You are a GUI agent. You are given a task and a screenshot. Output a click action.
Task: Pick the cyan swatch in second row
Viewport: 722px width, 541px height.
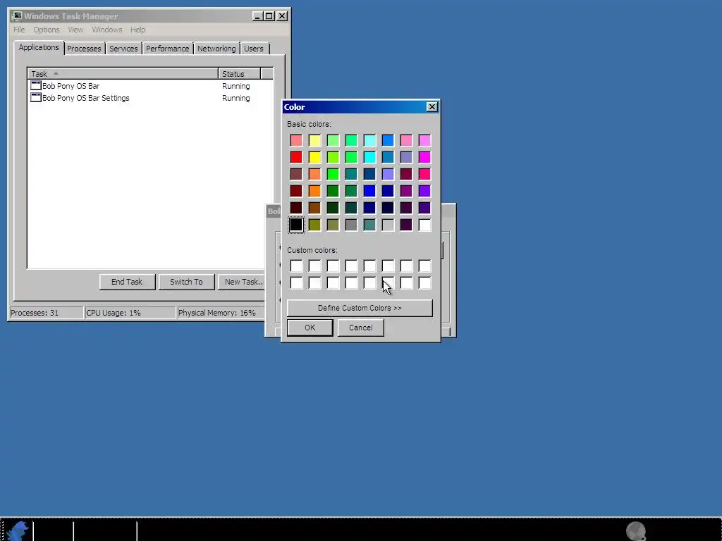pyautogui.click(x=369, y=157)
